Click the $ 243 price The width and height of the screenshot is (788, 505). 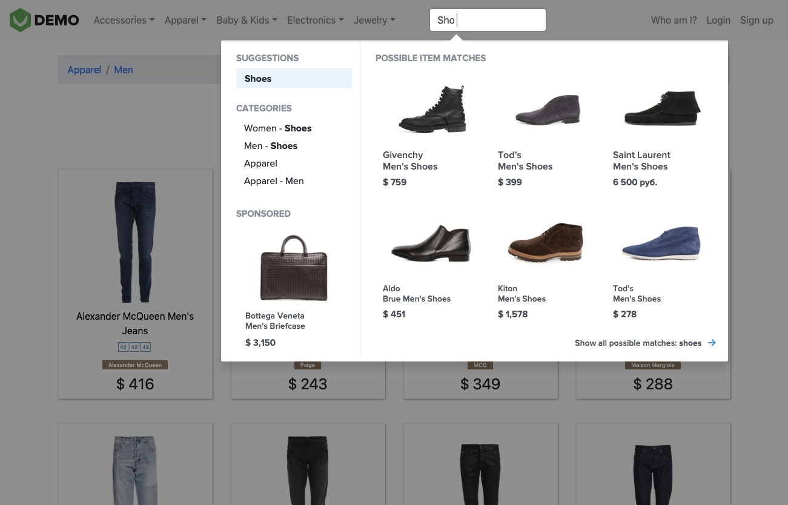[308, 384]
